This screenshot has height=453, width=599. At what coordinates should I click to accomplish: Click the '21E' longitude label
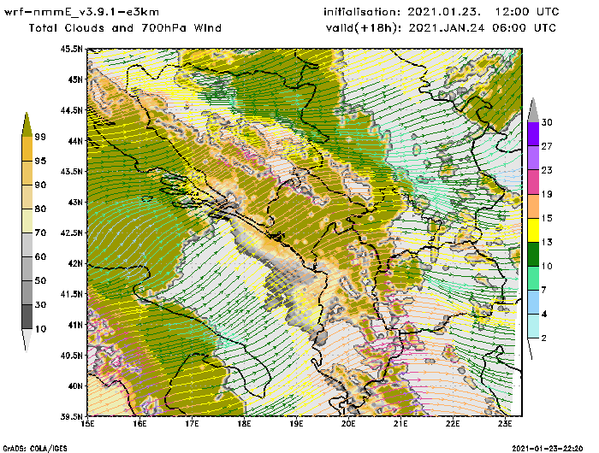point(400,424)
